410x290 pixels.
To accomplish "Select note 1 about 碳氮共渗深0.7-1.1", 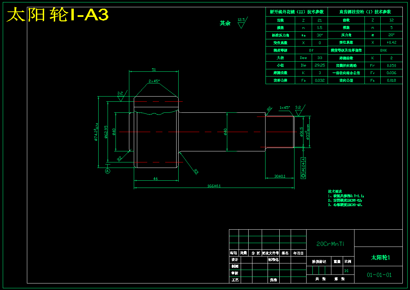I will click(346, 196).
